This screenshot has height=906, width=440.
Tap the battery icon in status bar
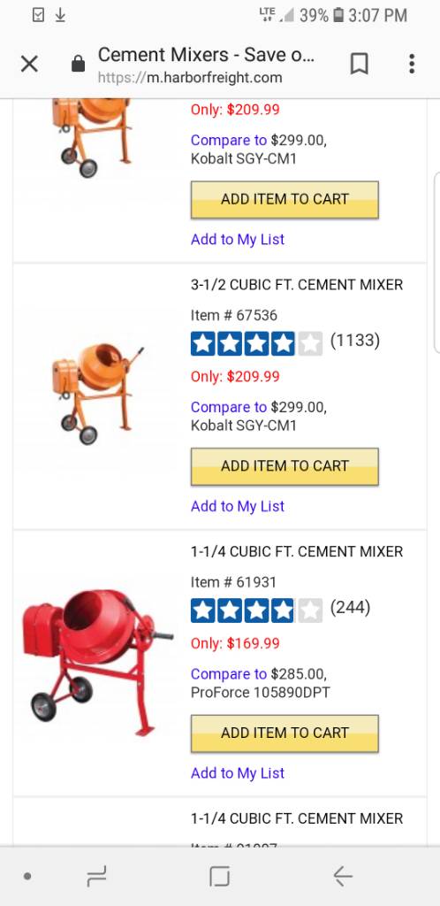[338, 15]
